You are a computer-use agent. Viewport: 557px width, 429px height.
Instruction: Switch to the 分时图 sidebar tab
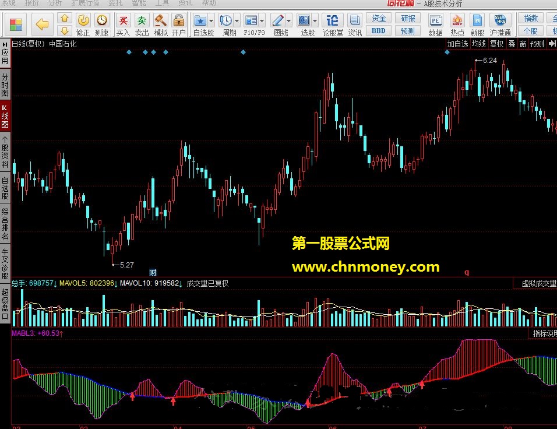tap(5, 85)
